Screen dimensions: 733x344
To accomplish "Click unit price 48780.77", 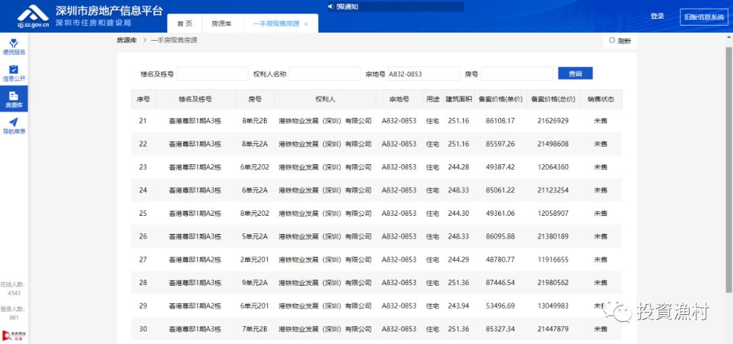I will (x=500, y=260).
